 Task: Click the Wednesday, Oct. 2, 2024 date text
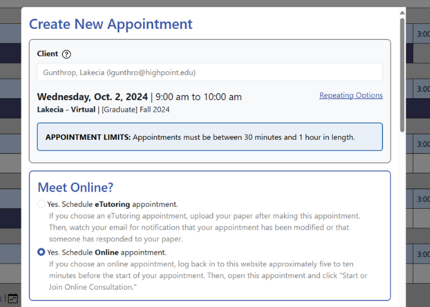pyautogui.click(x=92, y=97)
